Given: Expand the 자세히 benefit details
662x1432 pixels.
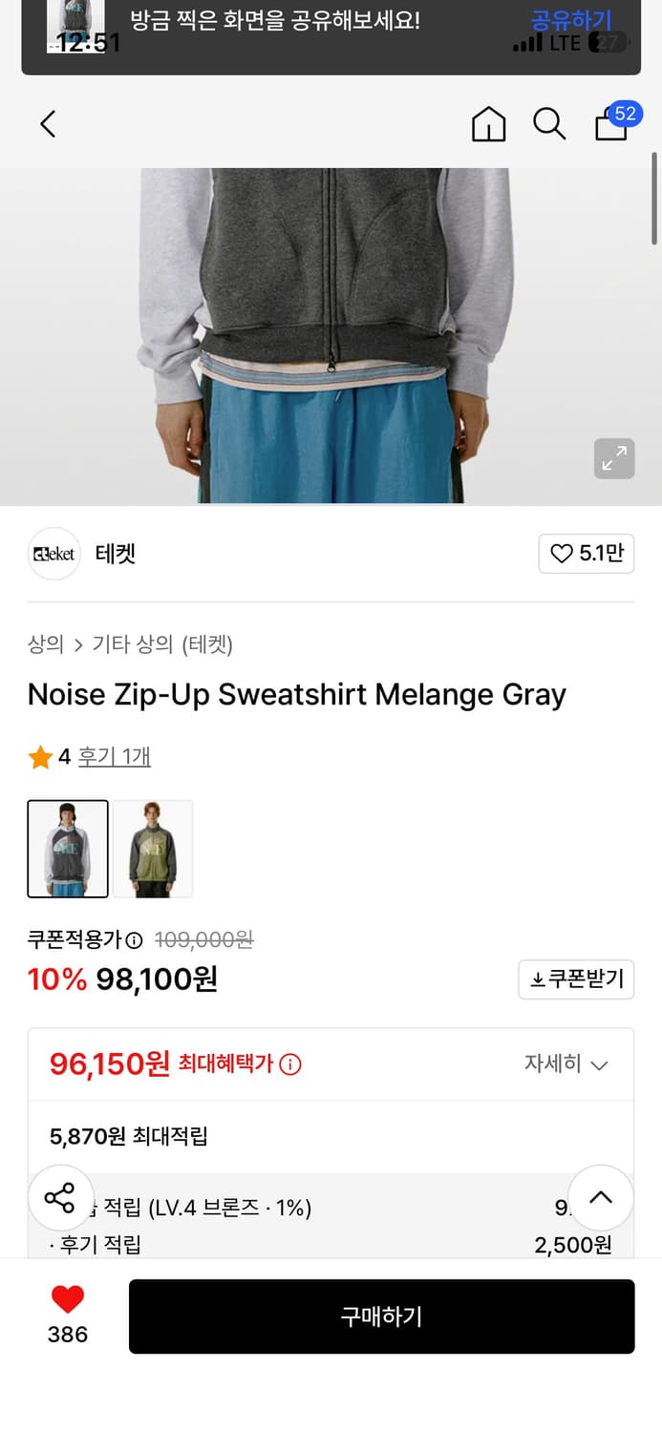Looking at the screenshot, I should (x=566, y=1063).
